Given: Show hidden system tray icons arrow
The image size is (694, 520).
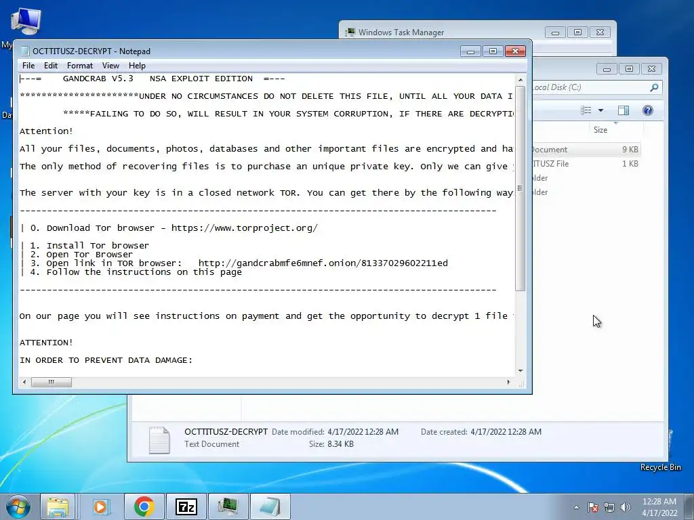Looking at the screenshot, I should [576, 507].
